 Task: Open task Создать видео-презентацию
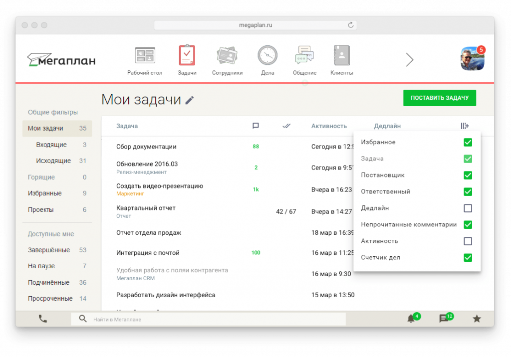click(x=160, y=186)
